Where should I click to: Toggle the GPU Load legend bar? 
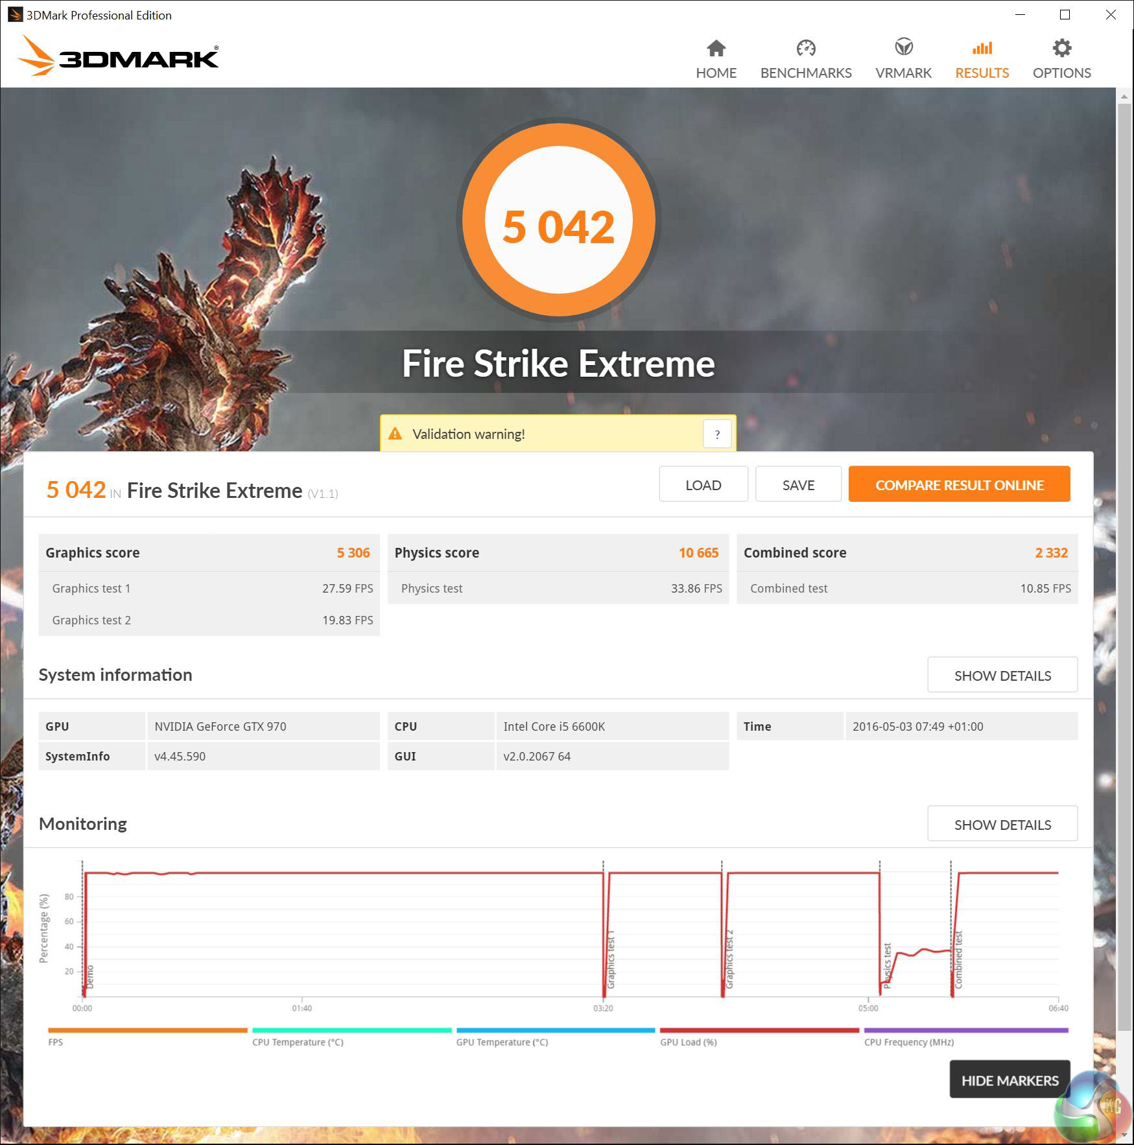click(759, 1030)
